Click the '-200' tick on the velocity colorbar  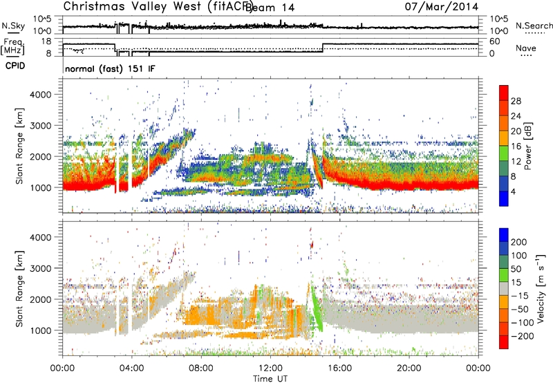tap(523, 336)
